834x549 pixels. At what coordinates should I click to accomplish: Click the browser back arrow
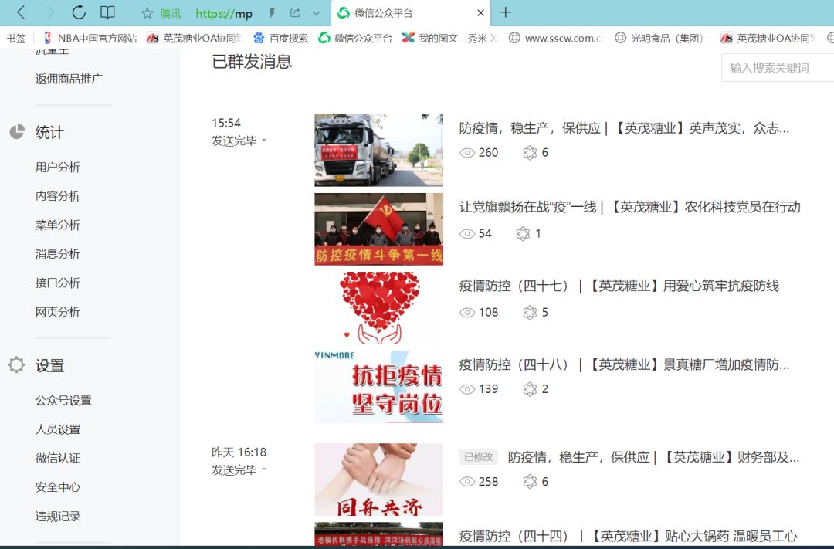click(21, 12)
